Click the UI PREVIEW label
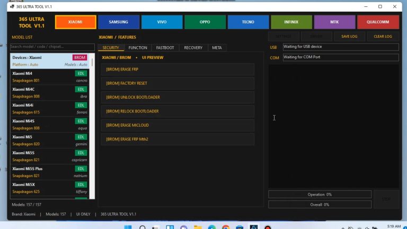This screenshot has width=407, height=229. click(x=153, y=58)
